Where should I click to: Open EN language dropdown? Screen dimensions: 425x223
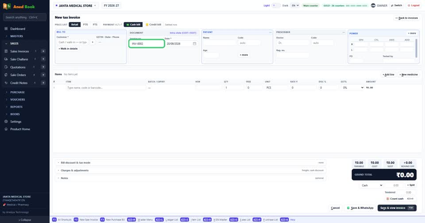tap(295, 5)
